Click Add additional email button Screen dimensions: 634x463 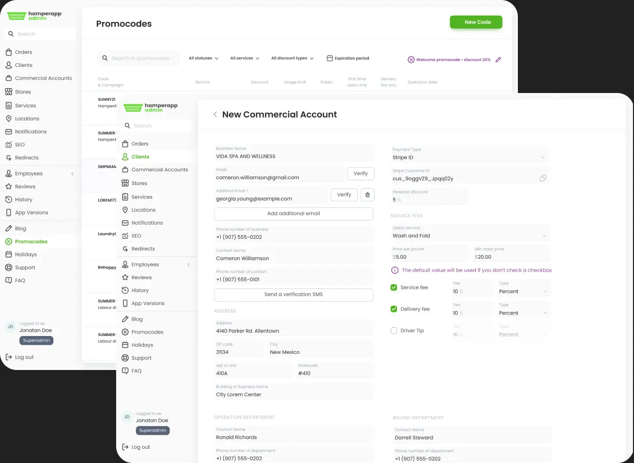(293, 214)
